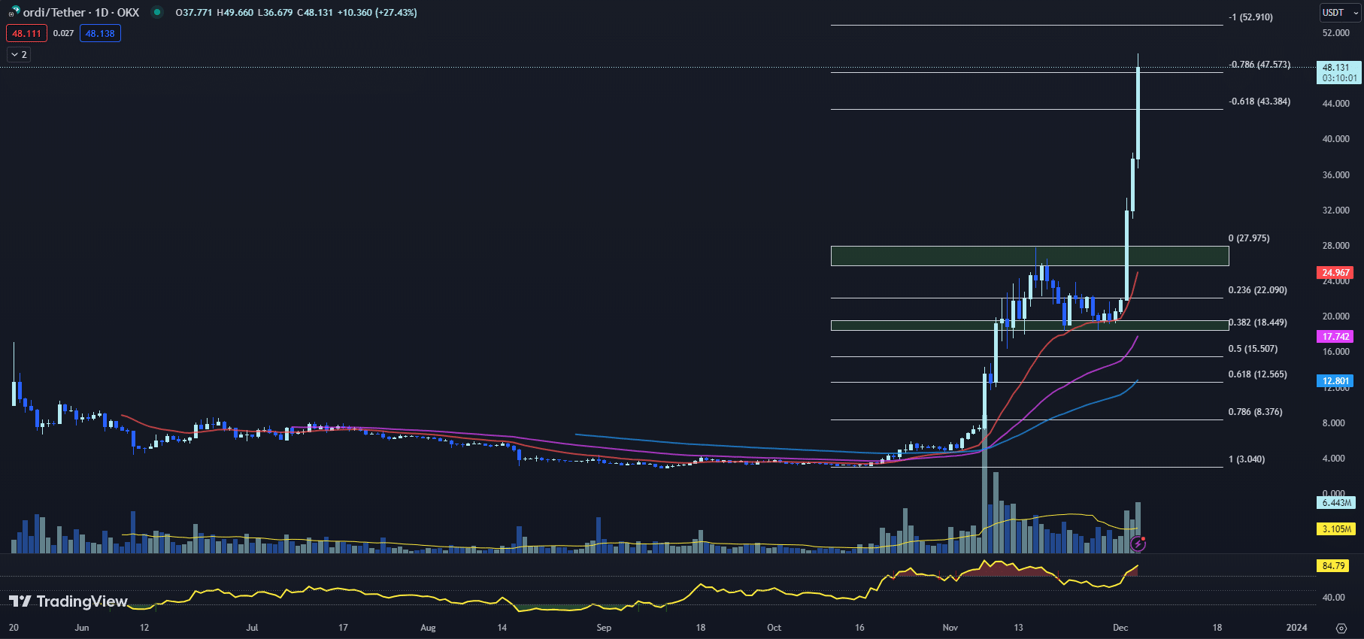Click the yellow 3.105M volume average label
1364x639 pixels.
[x=1336, y=529]
